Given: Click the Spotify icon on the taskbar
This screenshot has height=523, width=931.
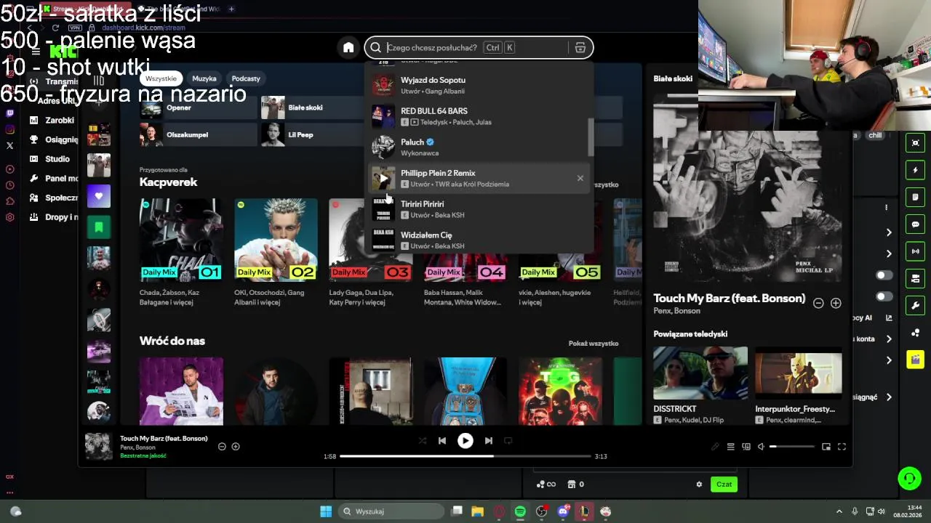Looking at the screenshot, I should click(x=520, y=511).
